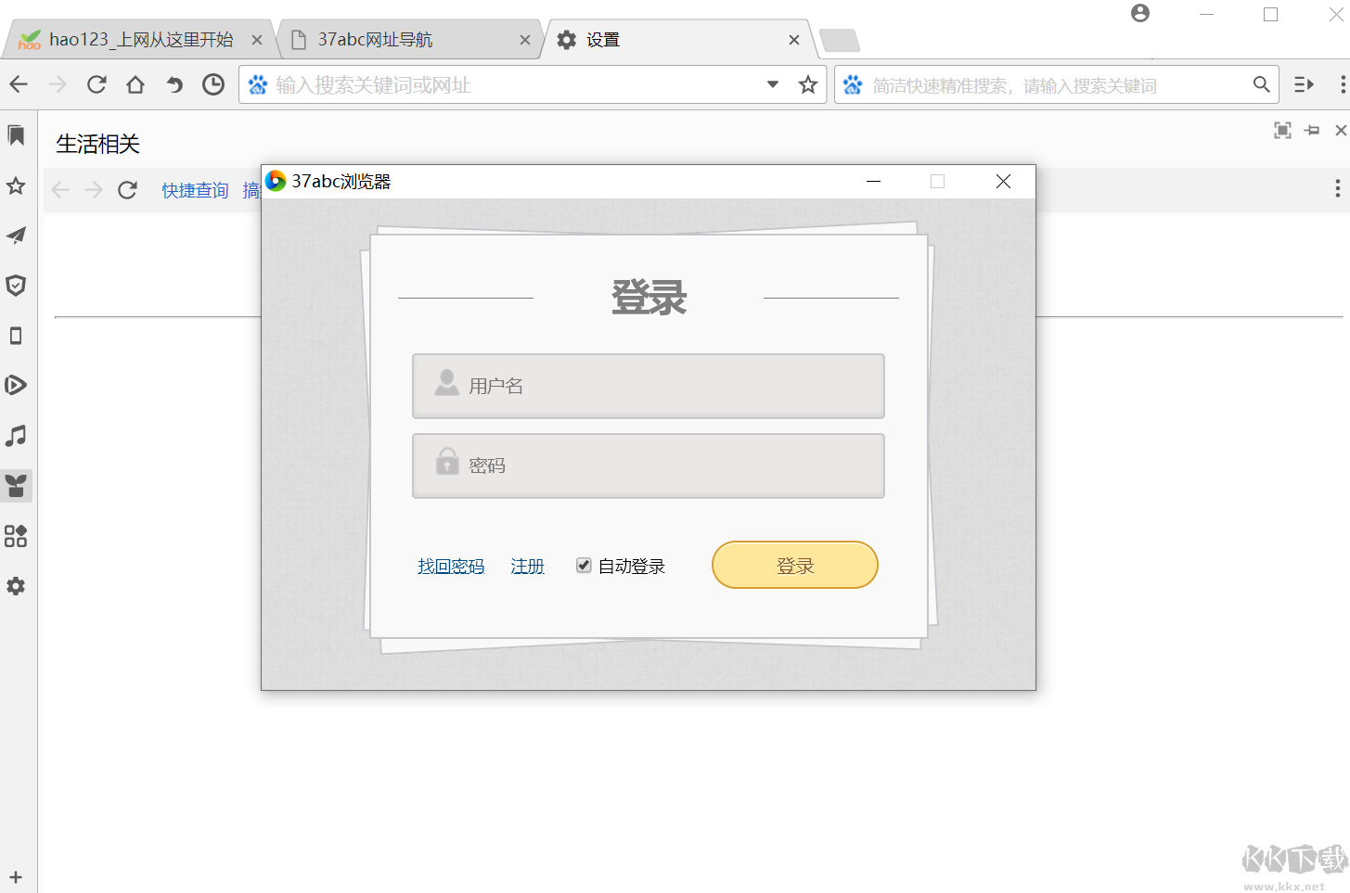The image size is (1350, 893).
Task: Open the 快捷查询 link
Action: coord(195,190)
